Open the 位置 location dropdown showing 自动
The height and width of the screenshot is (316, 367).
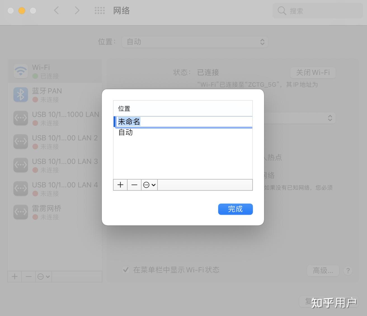195,42
